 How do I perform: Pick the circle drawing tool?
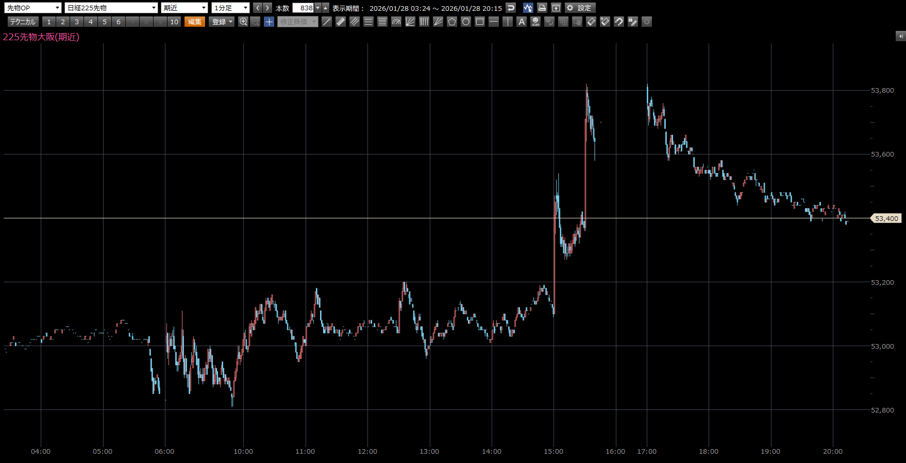[x=466, y=22]
